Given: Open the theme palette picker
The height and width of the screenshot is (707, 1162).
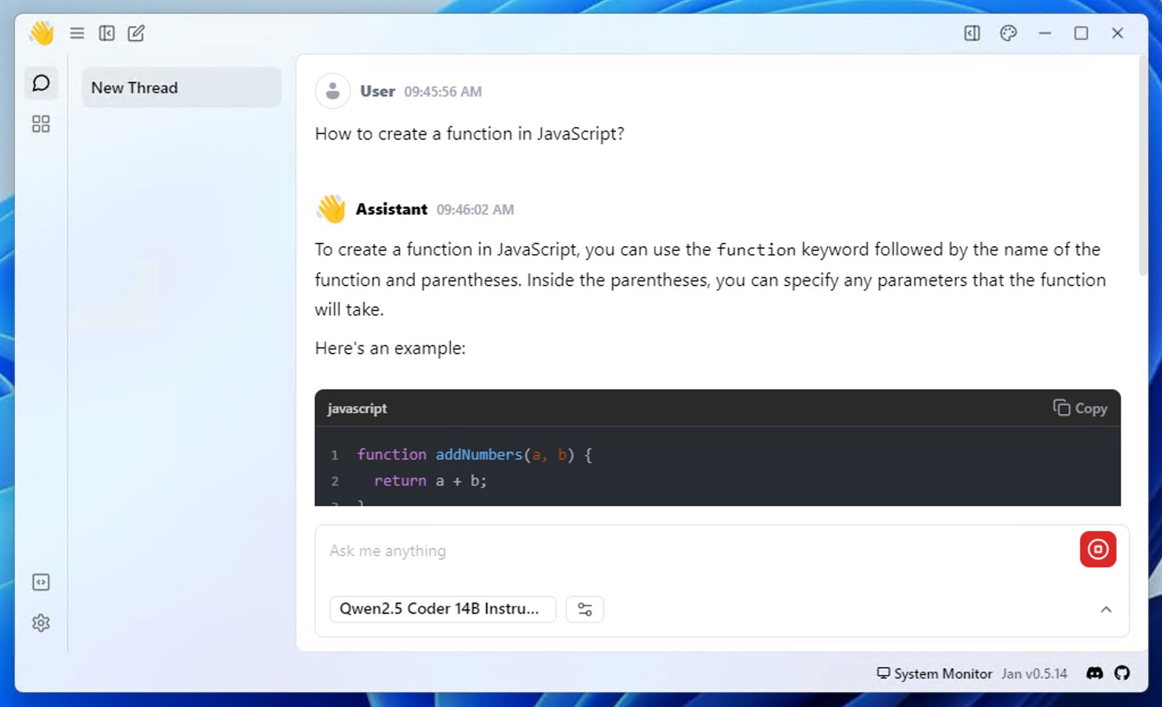Looking at the screenshot, I should [x=1008, y=33].
